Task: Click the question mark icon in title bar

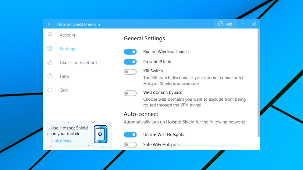Action: (221, 24)
